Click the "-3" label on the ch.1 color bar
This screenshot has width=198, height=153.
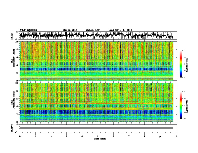pyautogui.click(x=184, y=50)
